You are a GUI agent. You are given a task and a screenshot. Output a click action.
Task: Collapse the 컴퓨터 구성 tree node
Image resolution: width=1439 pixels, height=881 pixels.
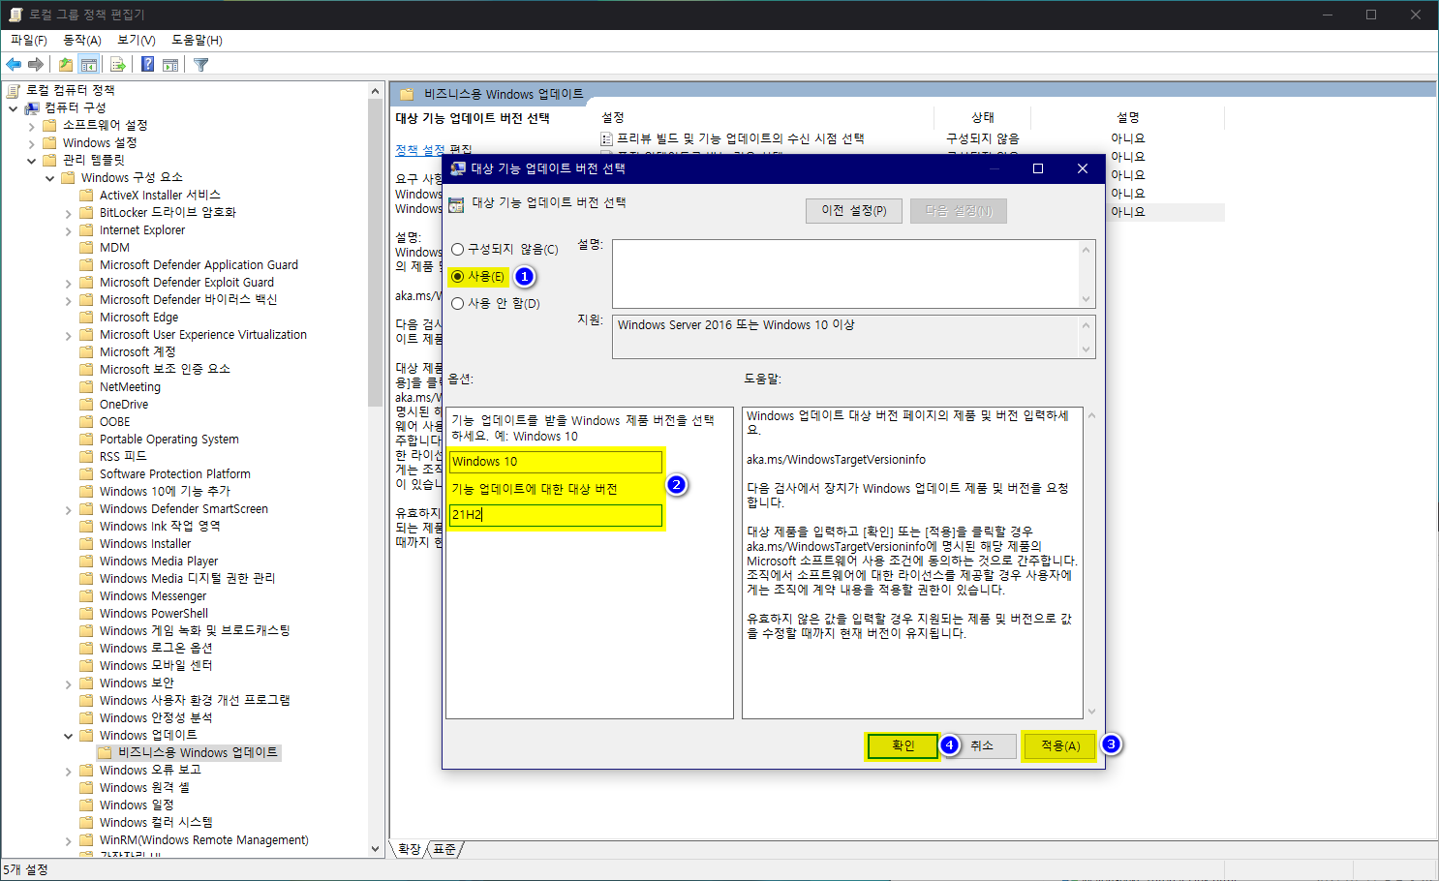click(x=14, y=107)
